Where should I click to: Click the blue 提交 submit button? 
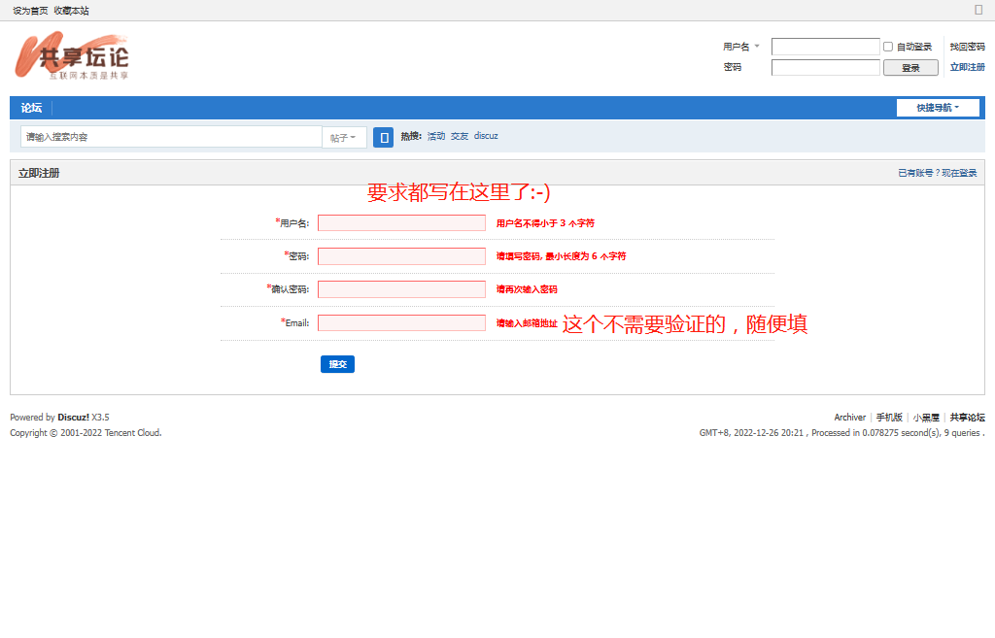(337, 364)
